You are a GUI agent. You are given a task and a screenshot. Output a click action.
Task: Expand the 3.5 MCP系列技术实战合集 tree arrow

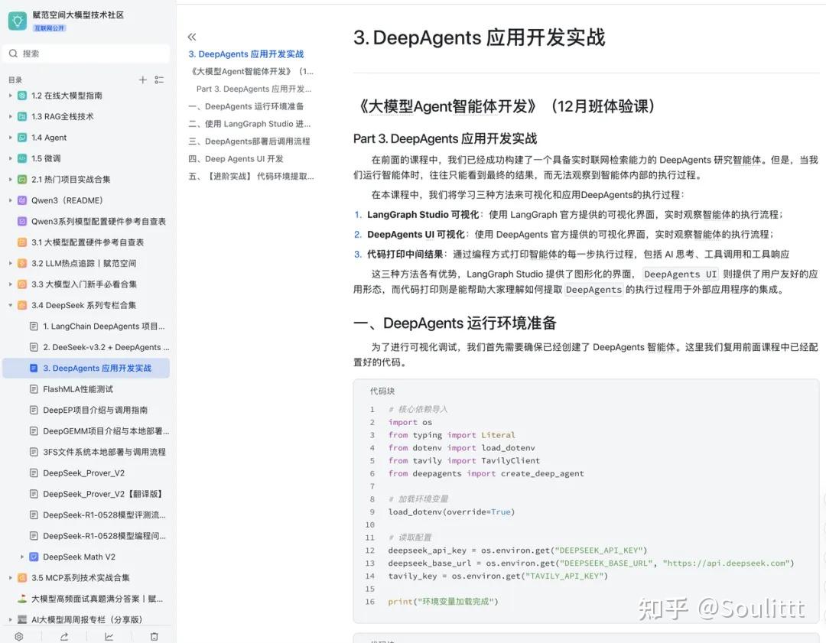[10, 578]
